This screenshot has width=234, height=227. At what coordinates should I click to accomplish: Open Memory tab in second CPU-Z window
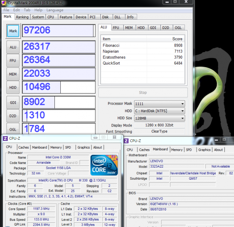(x=177, y=150)
